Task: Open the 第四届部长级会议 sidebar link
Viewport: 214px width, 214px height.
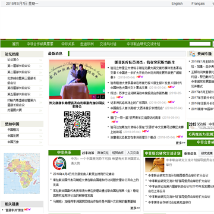Action: [x=19, y=88]
